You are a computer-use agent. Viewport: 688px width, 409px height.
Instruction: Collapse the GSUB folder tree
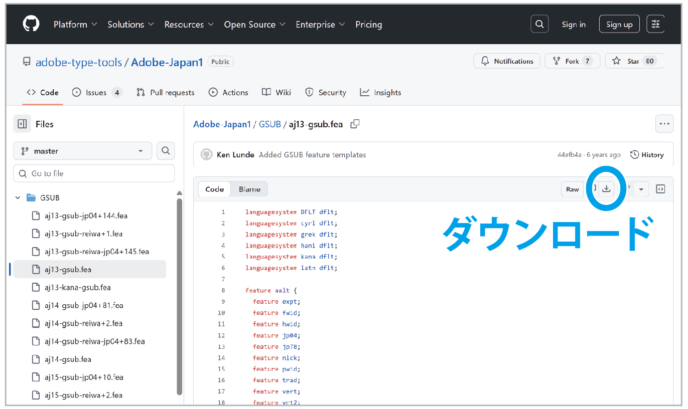pyautogui.click(x=18, y=197)
